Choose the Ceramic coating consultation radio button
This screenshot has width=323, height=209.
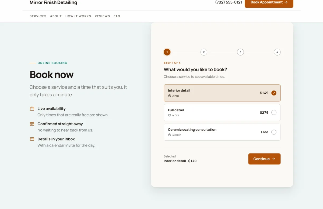[x=274, y=132]
